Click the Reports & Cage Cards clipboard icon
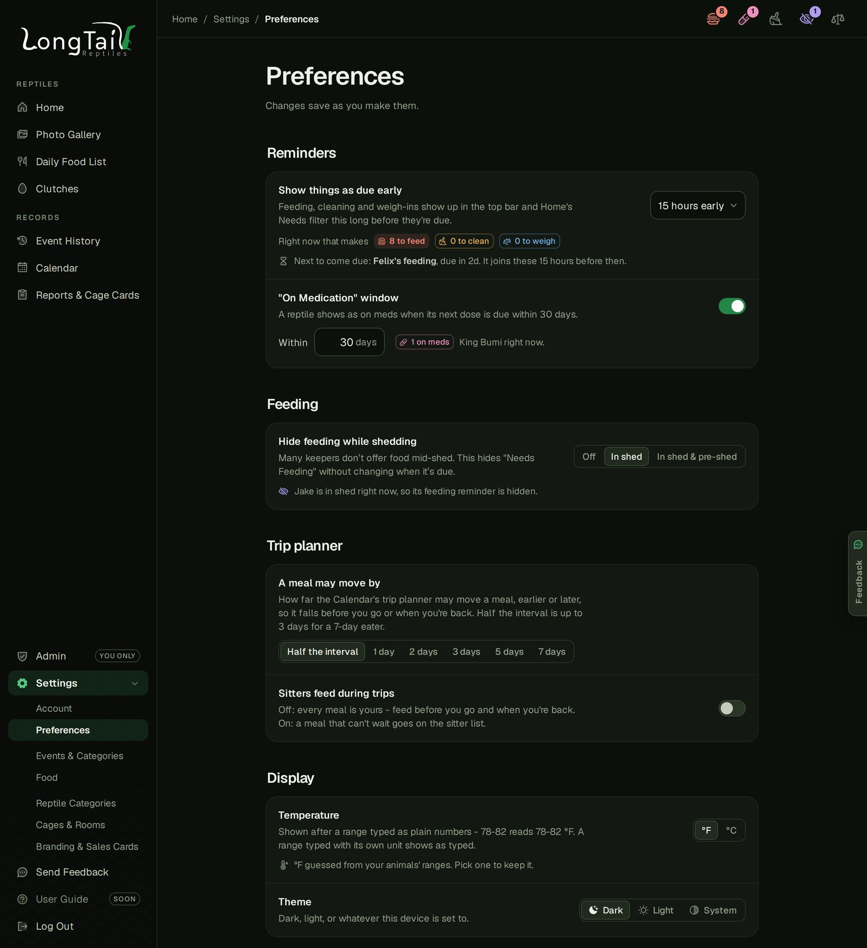Viewport: 867px width, 948px height. tap(22, 295)
